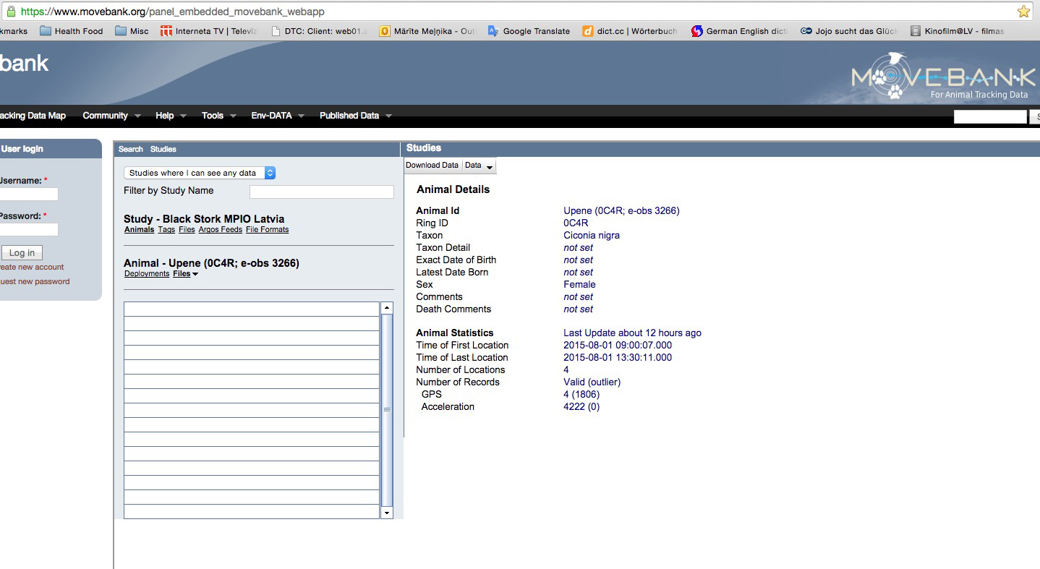Open the Interneta TV bookmark
This screenshot has height=569, width=1040.
click(x=208, y=31)
